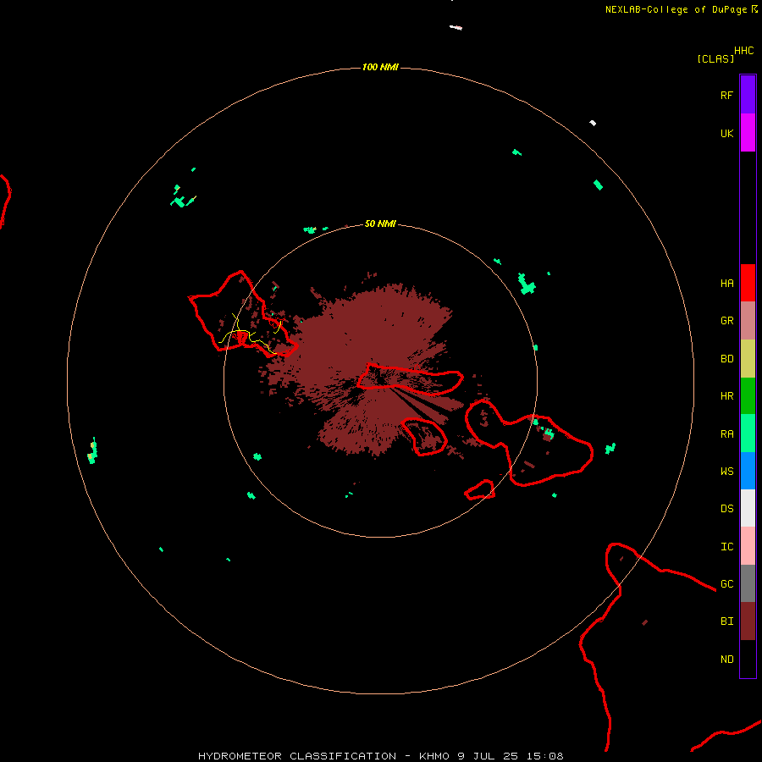Select the IC light pink legend swatch
This screenshot has height=762, width=762.
[x=748, y=546]
